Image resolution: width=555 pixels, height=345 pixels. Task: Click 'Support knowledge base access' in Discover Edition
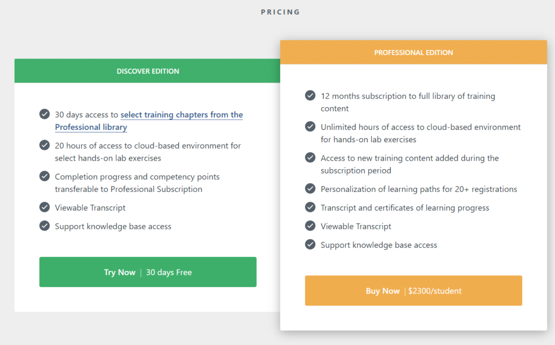[113, 227]
